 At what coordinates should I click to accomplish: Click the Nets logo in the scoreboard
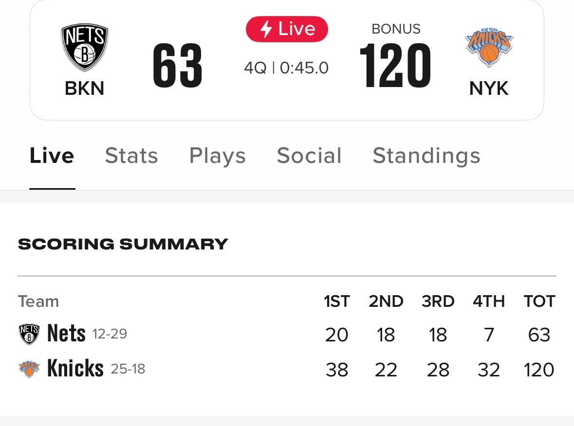(x=84, y=44)
